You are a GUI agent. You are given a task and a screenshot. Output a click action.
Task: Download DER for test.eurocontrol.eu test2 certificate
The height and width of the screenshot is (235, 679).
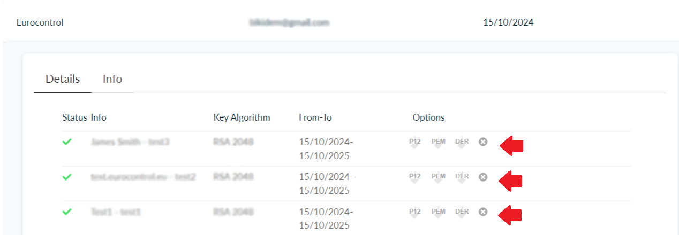click(x=462, y=177)
